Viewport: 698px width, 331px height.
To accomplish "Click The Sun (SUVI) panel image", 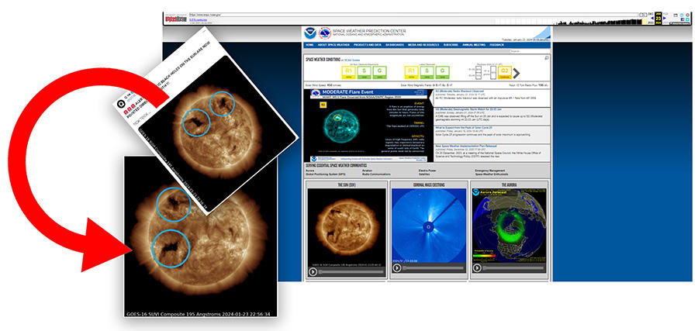I will [347, 227].
